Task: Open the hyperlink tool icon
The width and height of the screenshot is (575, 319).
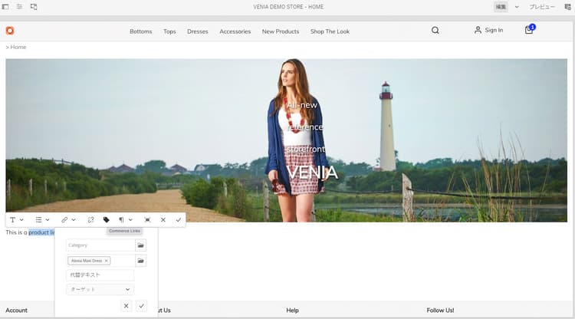Action: coord(64,219)
